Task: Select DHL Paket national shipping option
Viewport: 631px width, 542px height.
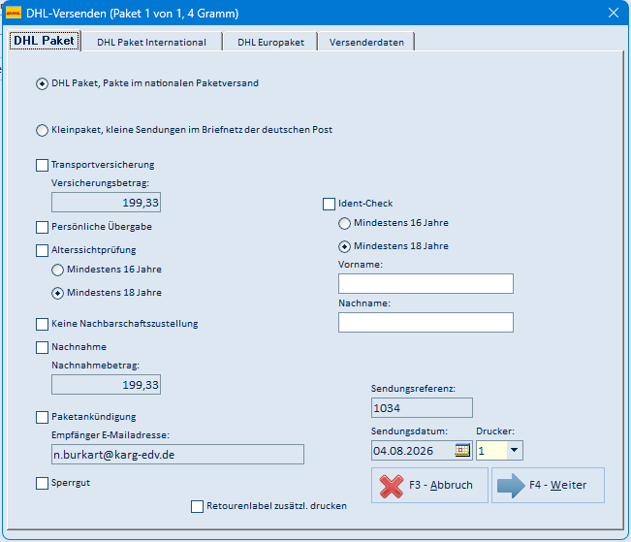Action: [42, 83]
